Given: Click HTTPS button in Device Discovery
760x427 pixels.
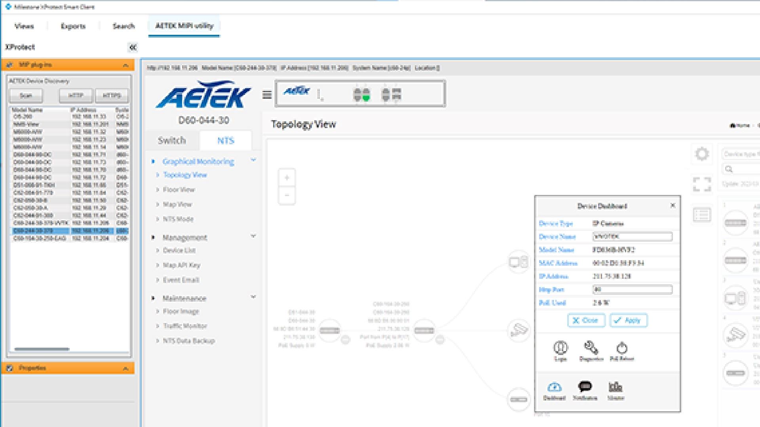Looking at the screenshot, I should coord(112,95).
